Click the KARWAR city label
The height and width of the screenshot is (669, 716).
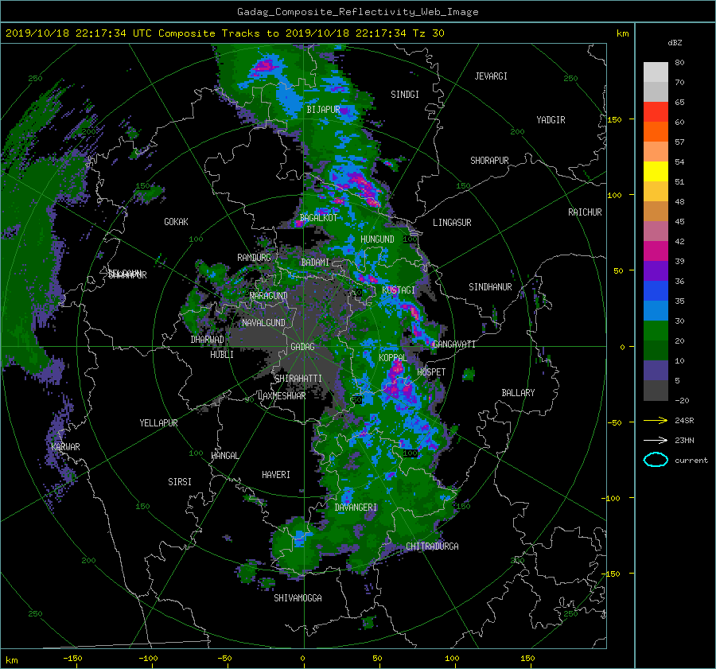click(65, 447)
